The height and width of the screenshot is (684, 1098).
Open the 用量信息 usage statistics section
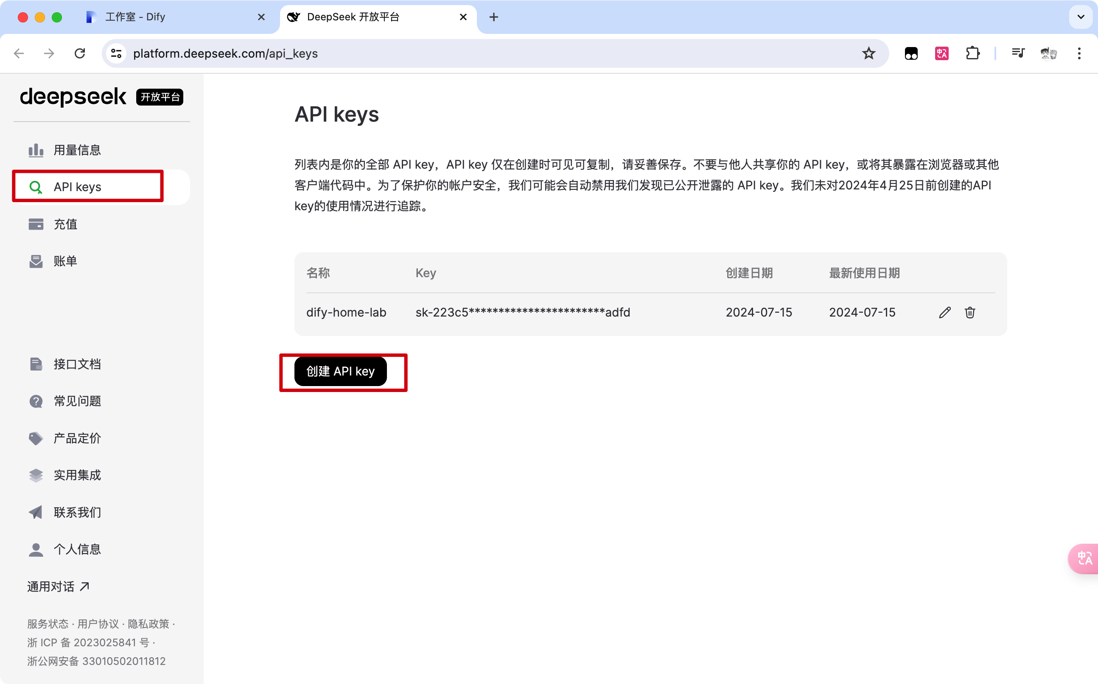76,150
